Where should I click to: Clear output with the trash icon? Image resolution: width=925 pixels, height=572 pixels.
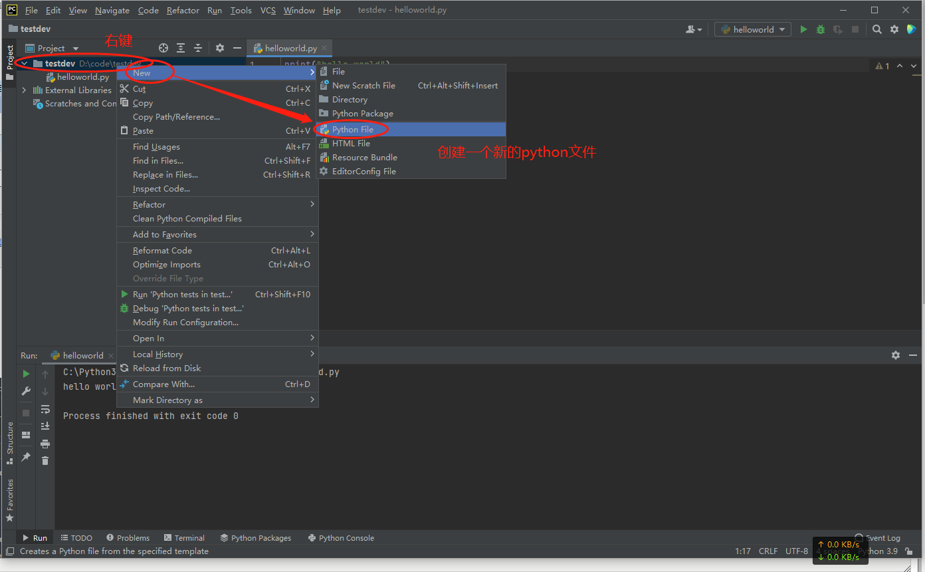pyautogui.click(x=45, y=460)
